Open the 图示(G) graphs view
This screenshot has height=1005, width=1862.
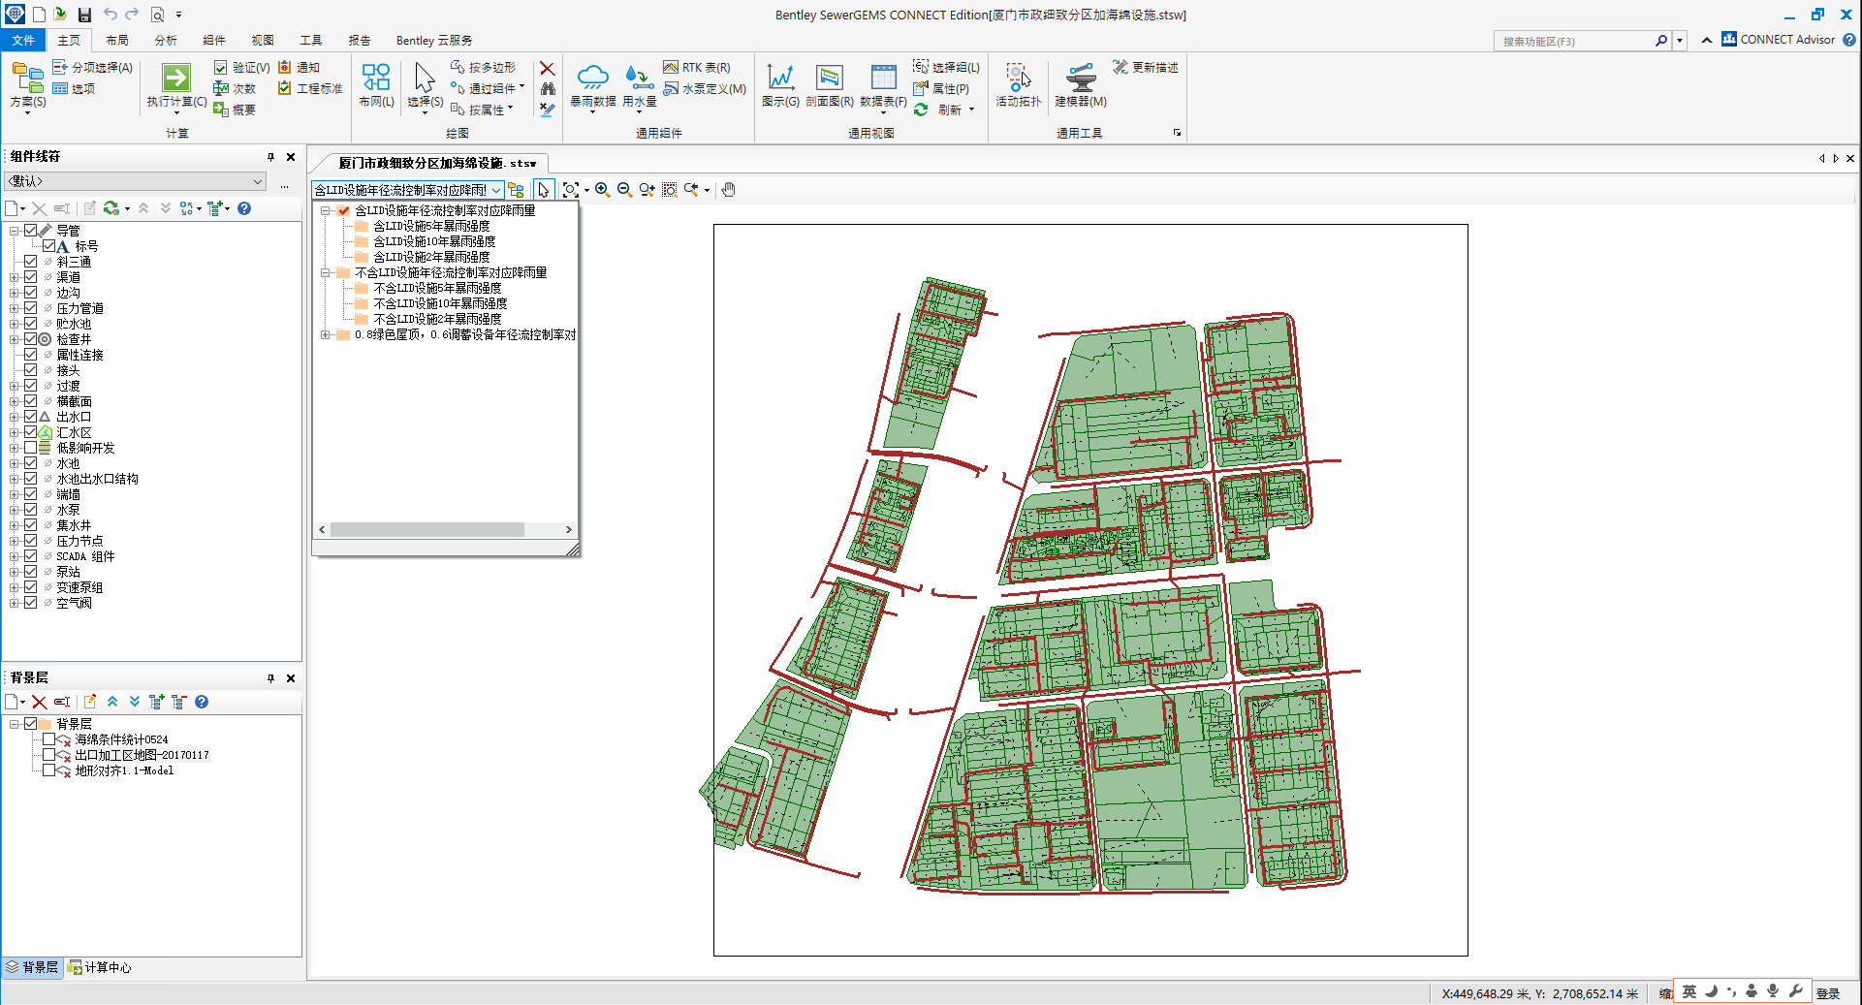(780, 85)
